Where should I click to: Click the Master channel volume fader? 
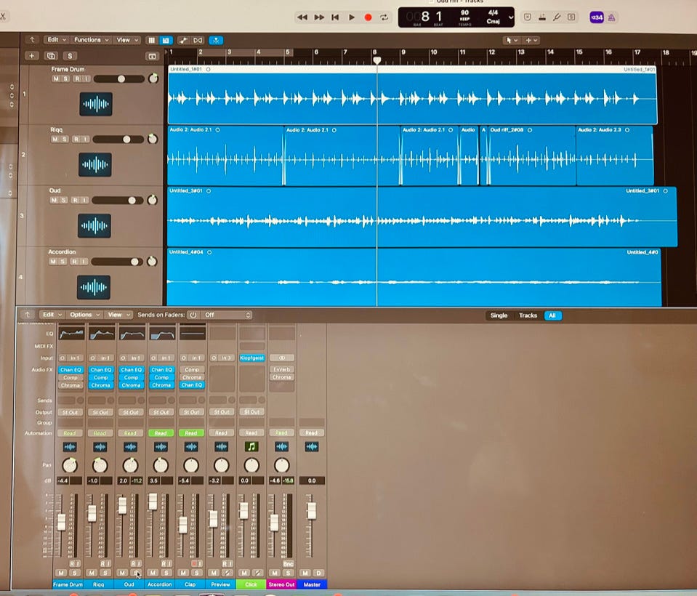click(312, 511)
